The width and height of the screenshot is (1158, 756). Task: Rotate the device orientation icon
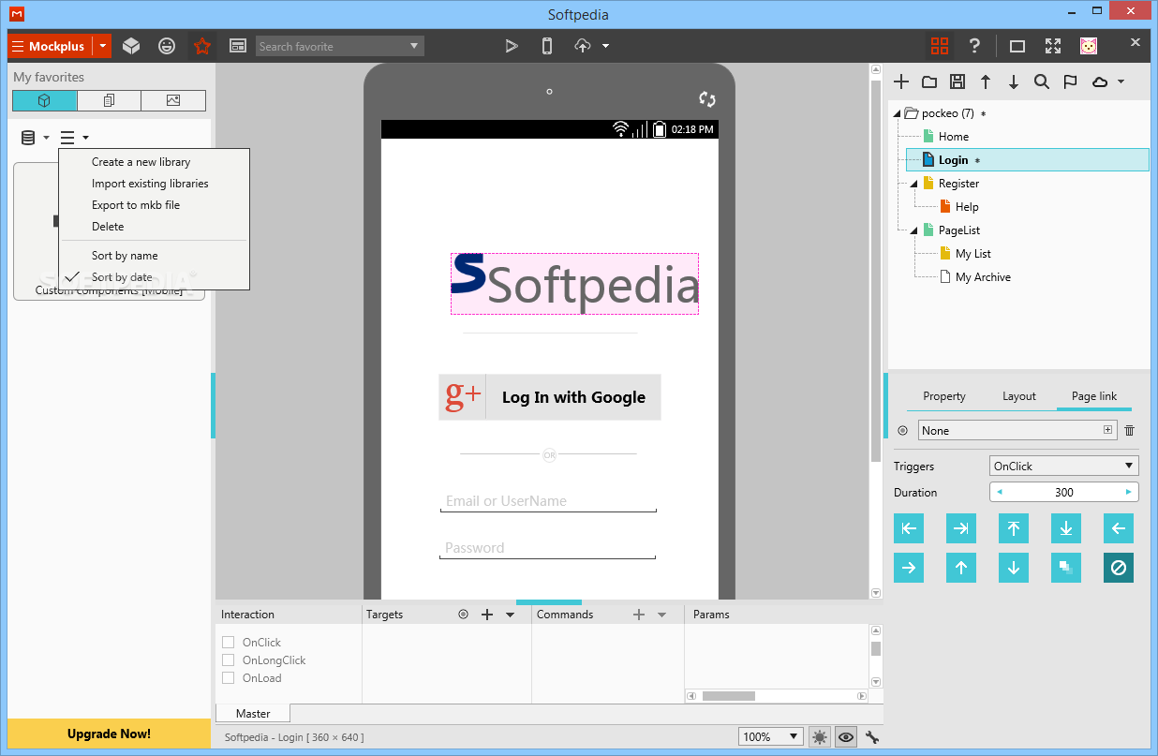pyautogui.click(x=707, y=99)
